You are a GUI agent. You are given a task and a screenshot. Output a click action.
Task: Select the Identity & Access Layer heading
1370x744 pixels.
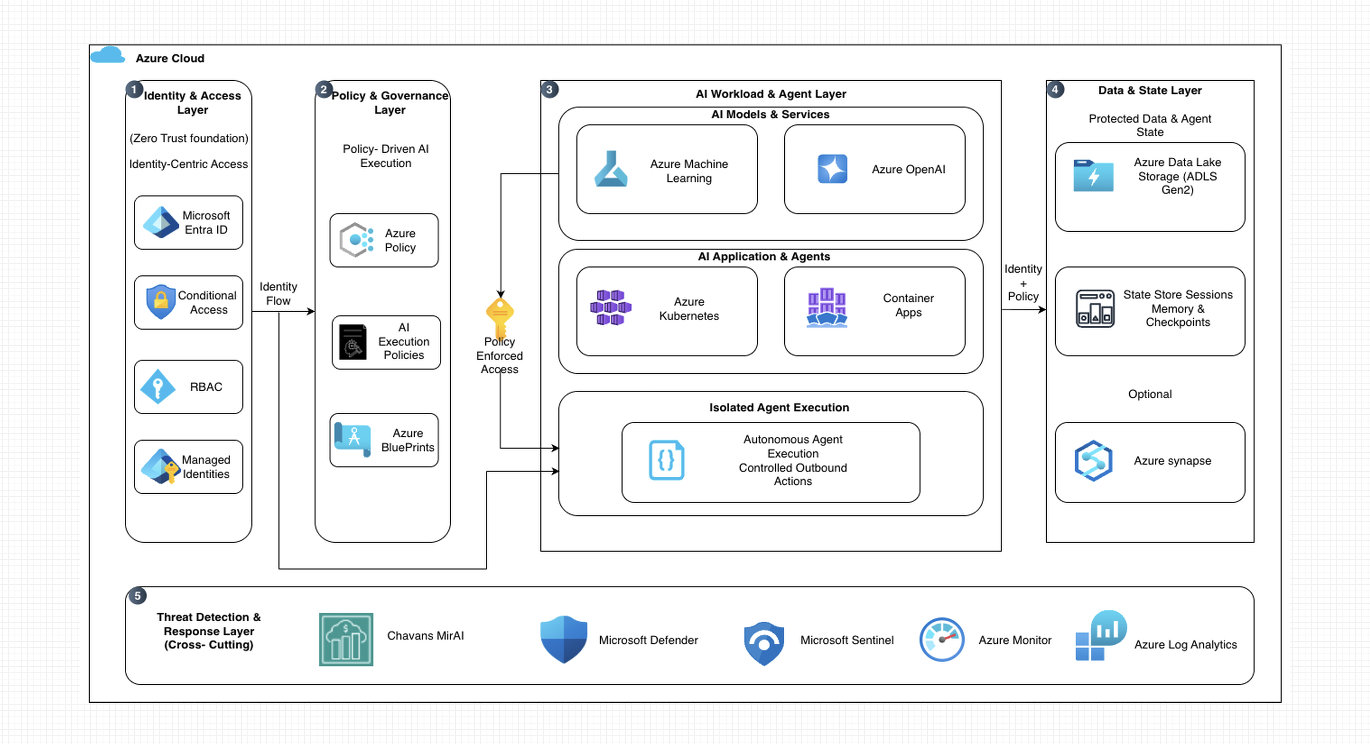tap(192, 103)
